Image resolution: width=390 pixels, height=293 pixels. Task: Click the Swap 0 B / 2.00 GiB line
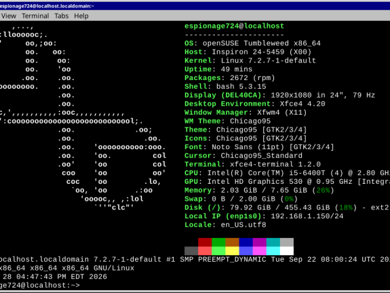[x=241, y=199]
